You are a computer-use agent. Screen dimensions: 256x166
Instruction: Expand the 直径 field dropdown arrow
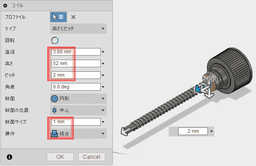pyautogui.click(x=103, y=52)
